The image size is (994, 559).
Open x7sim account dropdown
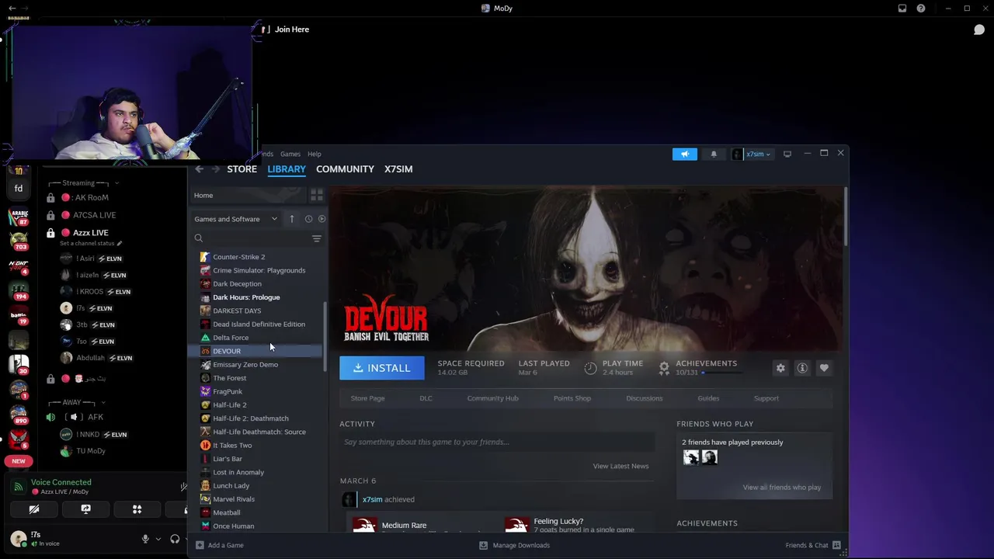[752, 154]
